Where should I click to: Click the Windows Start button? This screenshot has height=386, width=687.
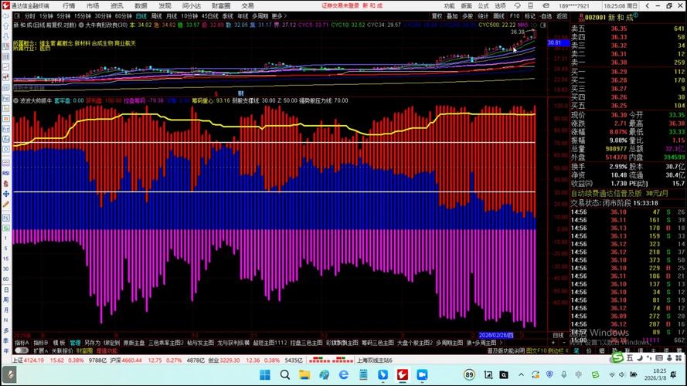pos(265,374)
